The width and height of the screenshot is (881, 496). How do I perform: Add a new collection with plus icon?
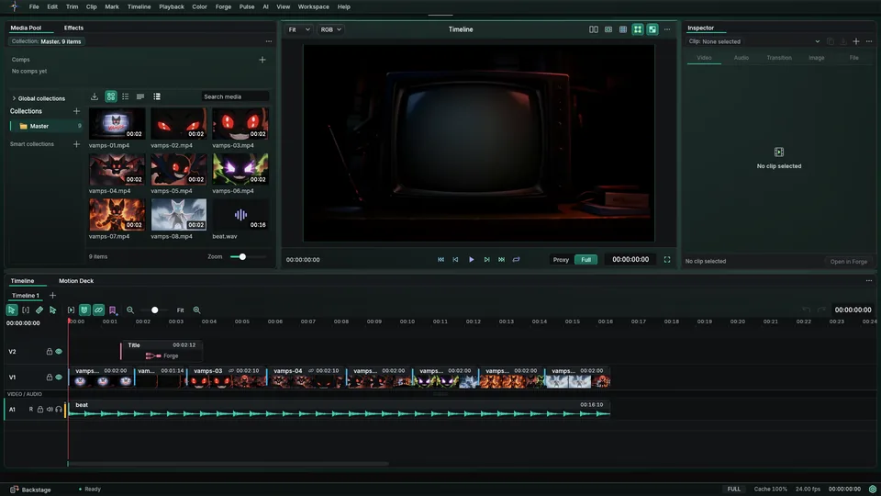pyautogui.click(x=76, y=111)
